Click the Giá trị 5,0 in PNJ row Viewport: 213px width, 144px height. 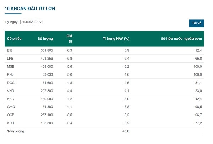(x=70, y=74)
